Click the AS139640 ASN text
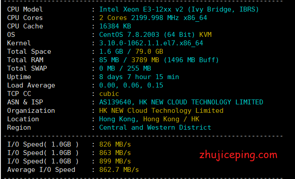This screenshot has width=295, height=179. 115,102
